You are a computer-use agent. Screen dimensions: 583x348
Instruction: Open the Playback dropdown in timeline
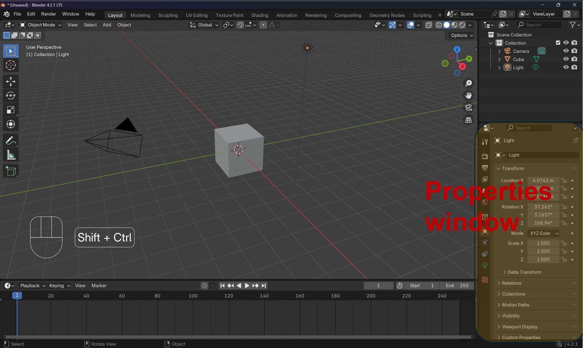32,285
